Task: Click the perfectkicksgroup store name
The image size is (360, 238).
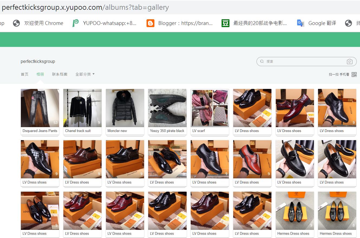Action: (x=38, y=61)
